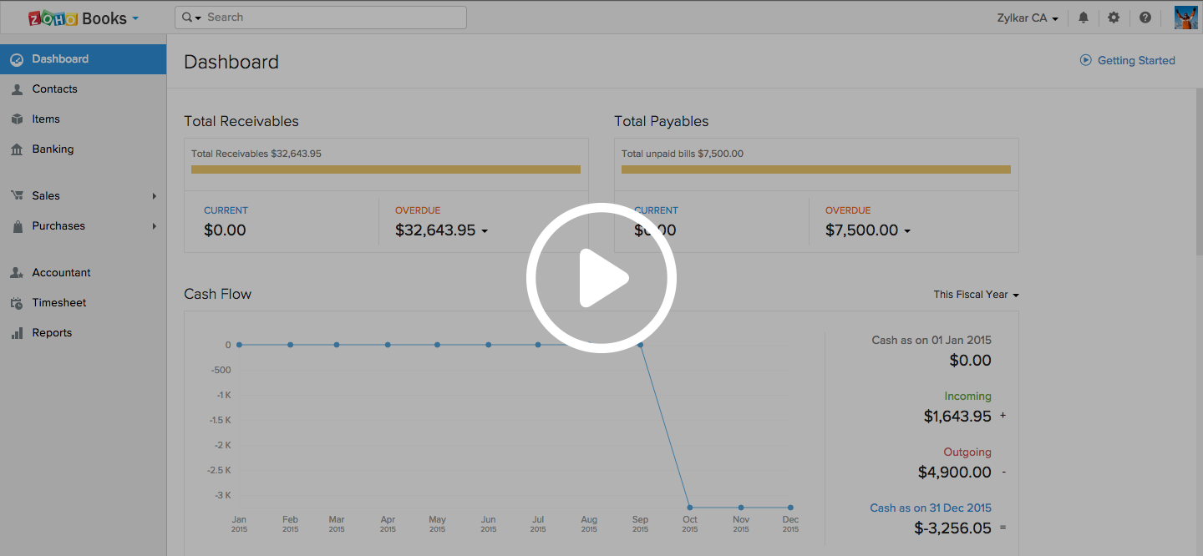The height and width of the screenshot is (556, 1203).
Task: Expand the Purchases submenu arrow
Action: pos(155,226)
